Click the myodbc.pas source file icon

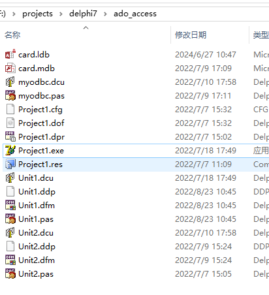[10, 95]
